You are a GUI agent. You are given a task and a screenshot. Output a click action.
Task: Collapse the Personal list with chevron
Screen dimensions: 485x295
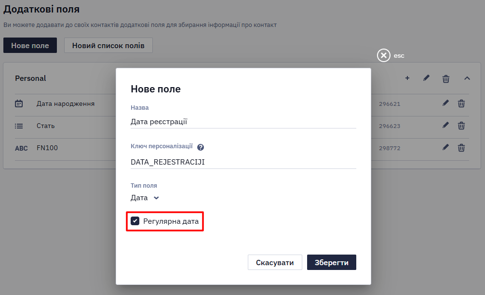pos(467,78)
